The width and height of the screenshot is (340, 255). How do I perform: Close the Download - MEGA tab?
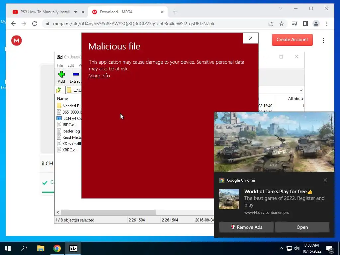162,12
